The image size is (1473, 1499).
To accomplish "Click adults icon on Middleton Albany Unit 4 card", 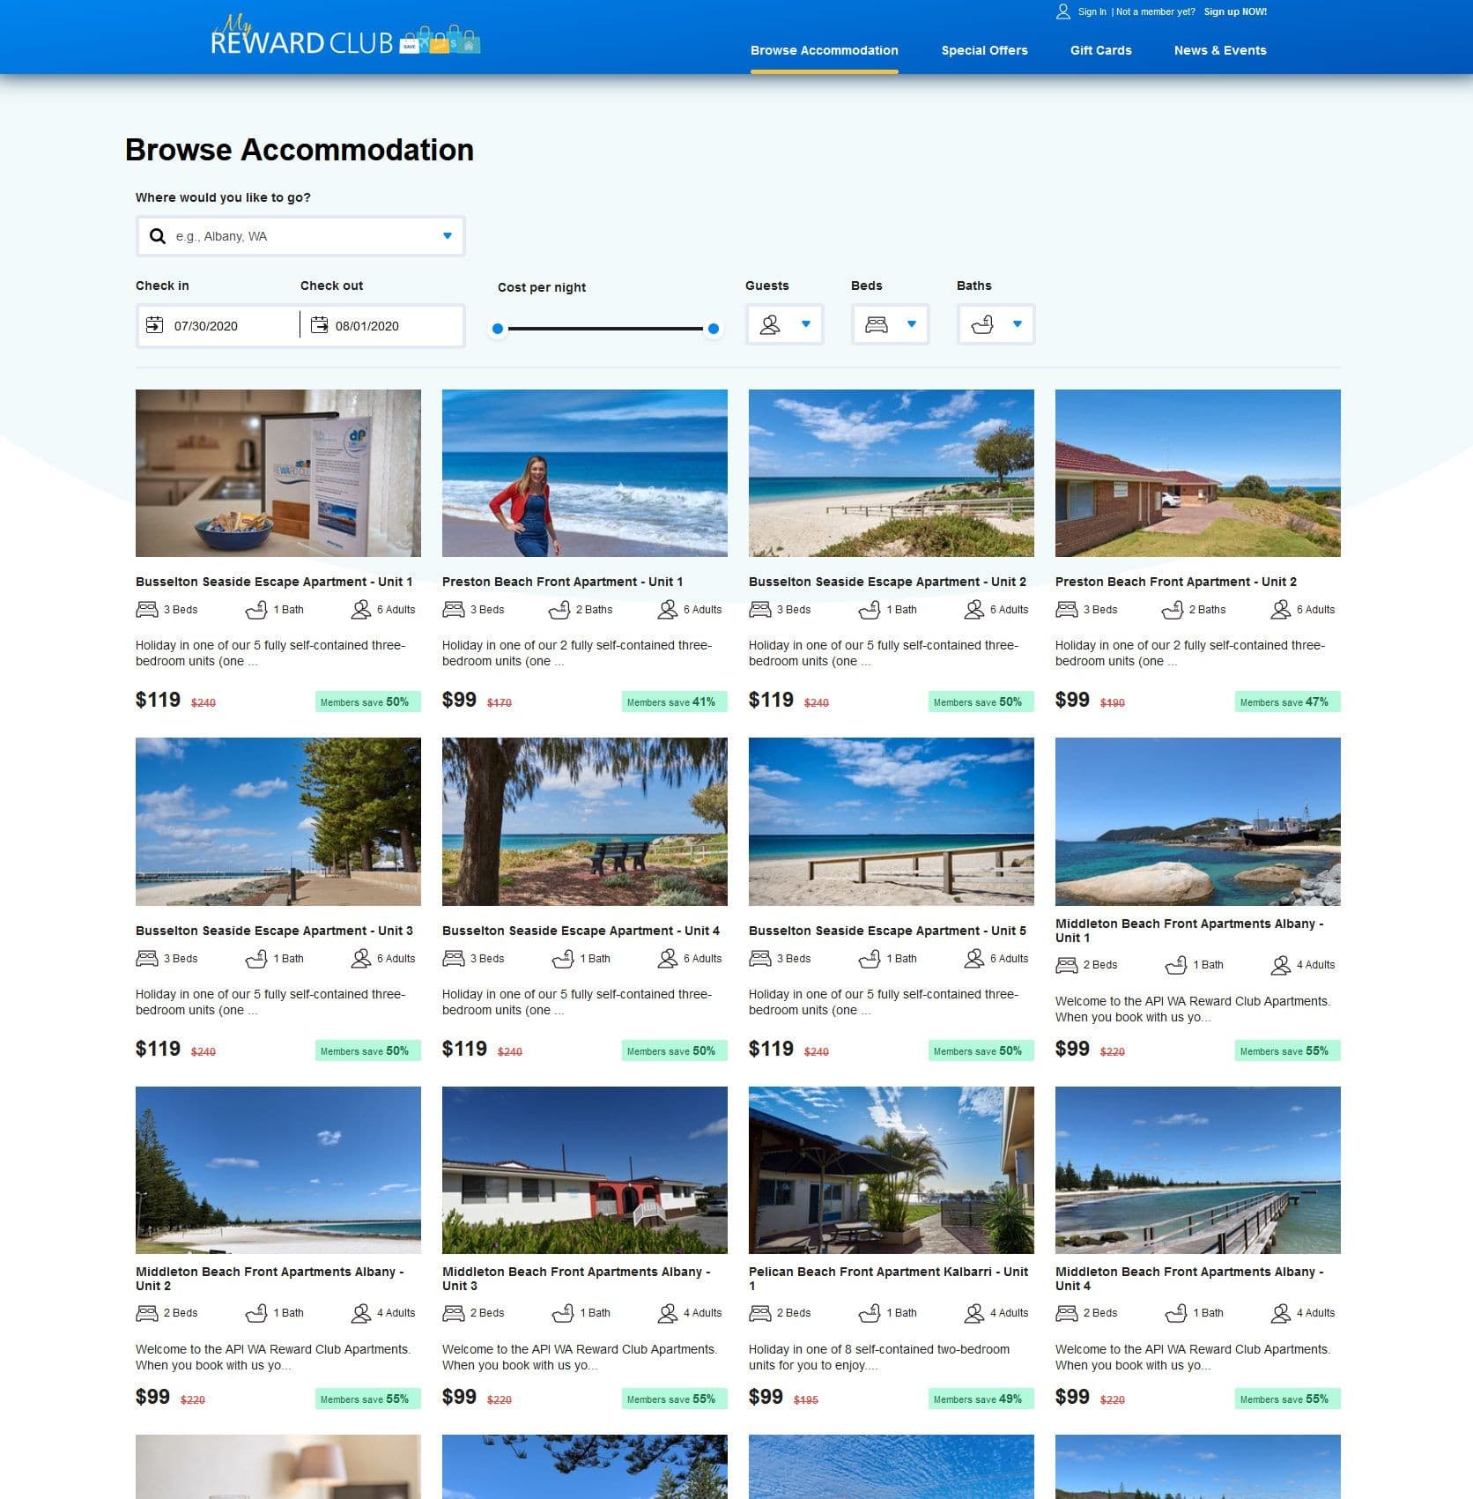I will [1281, 1313].
